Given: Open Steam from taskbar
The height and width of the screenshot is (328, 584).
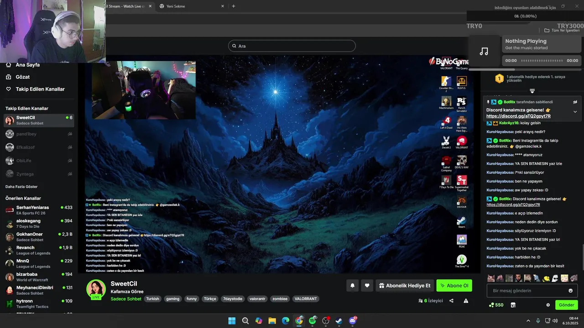Looking at the screenshot, I should [x=339, y=321].
